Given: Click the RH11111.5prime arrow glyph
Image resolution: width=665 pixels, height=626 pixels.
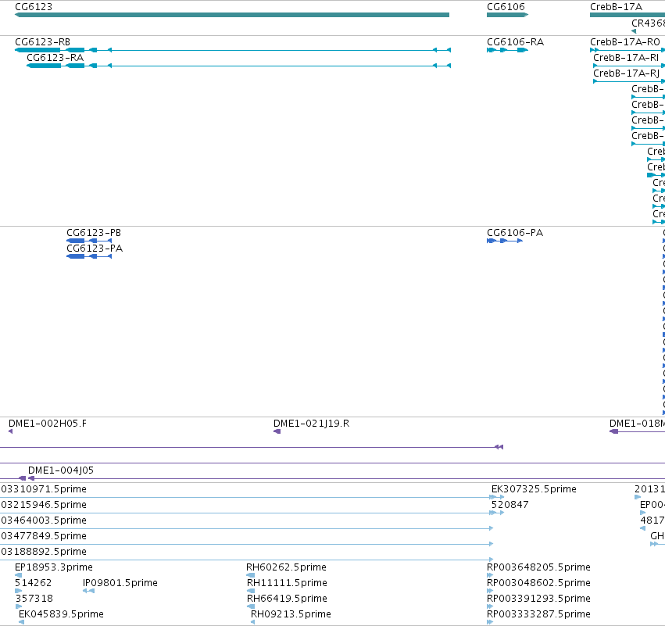Looking at the screenshot, I should click(x=251, y=591).
